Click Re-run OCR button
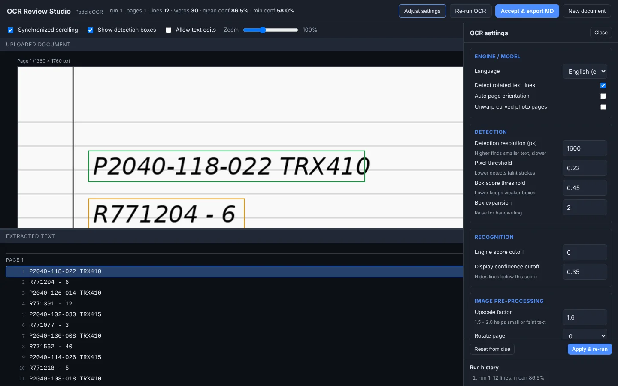 [x=470, y=11]
